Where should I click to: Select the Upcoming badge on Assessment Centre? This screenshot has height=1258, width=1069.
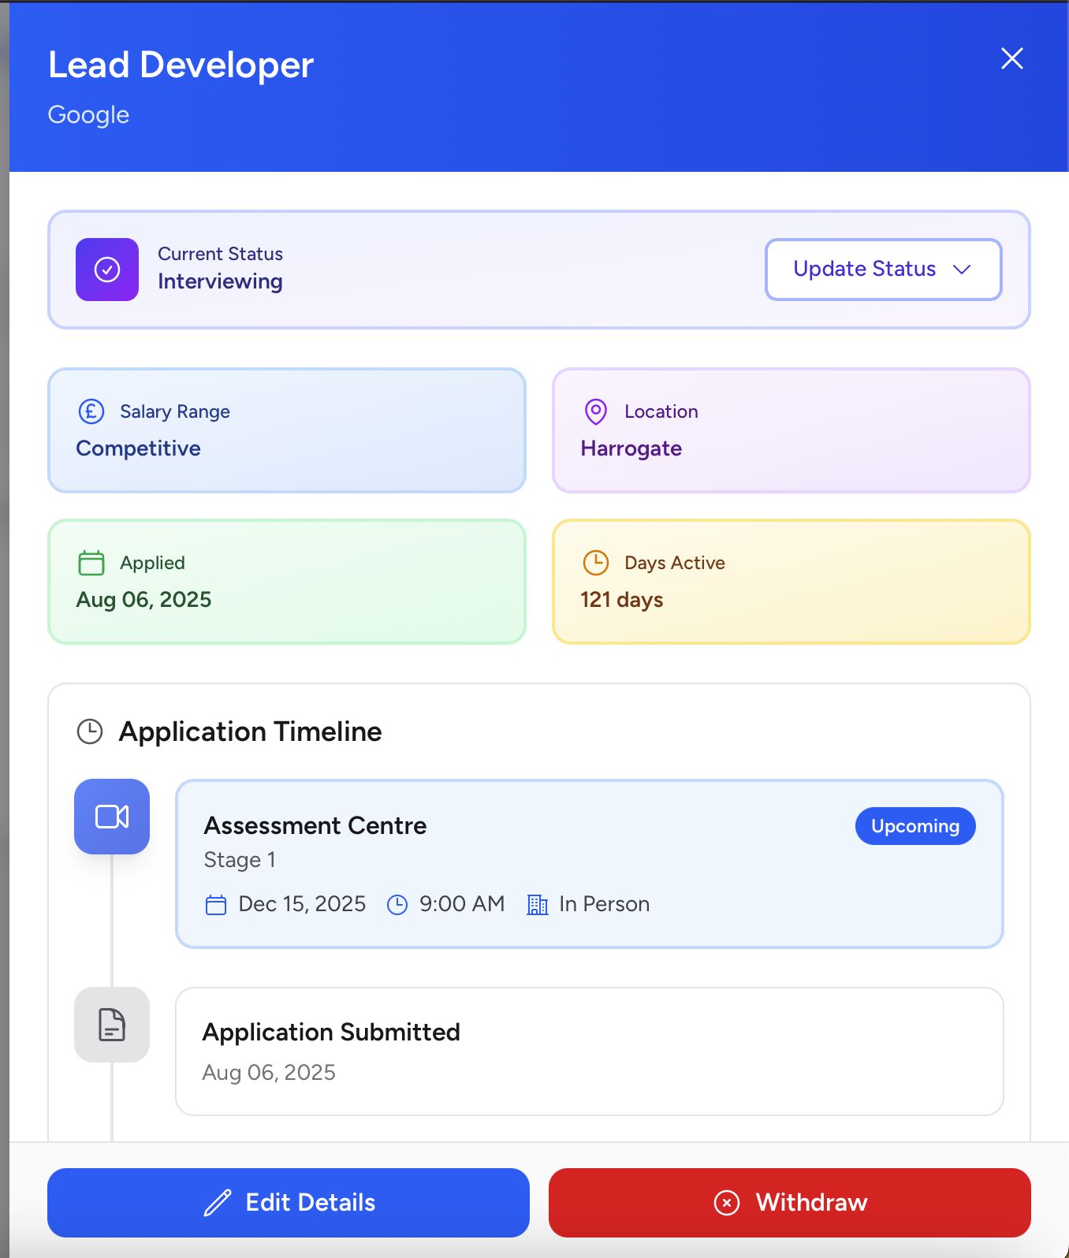click(914, 826)
